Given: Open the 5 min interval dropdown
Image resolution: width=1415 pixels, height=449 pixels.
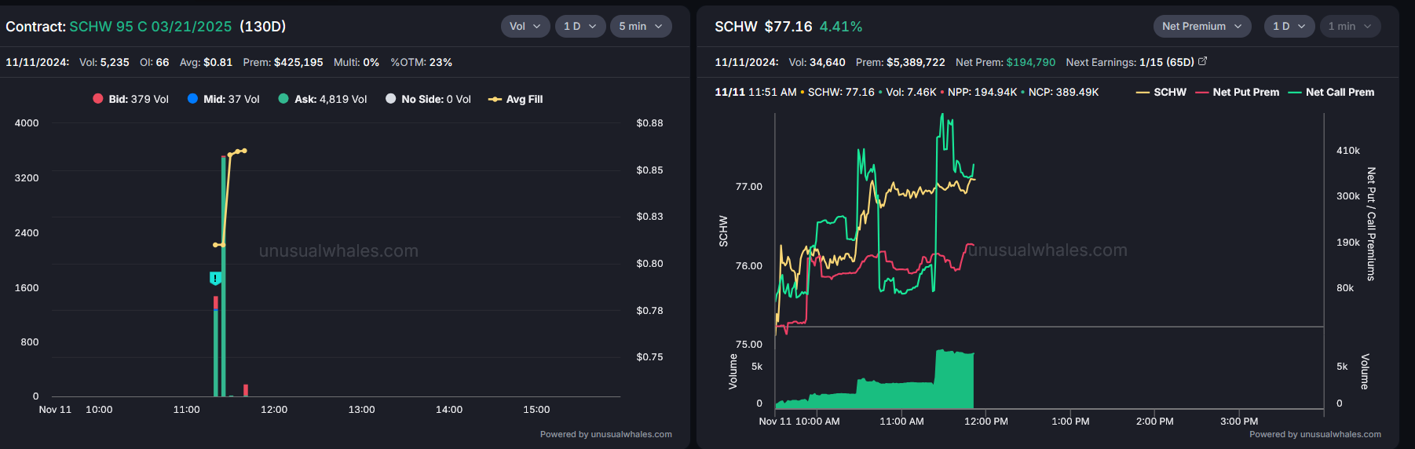Looking at the screenshot, I should [x=641, y=26].
